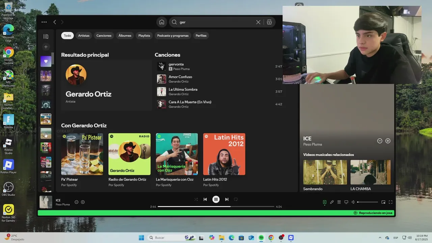The width and height of the screenshot is (432, 243).
Task: Open Chrome from the taskbar
Action: [x=271, y=238]
